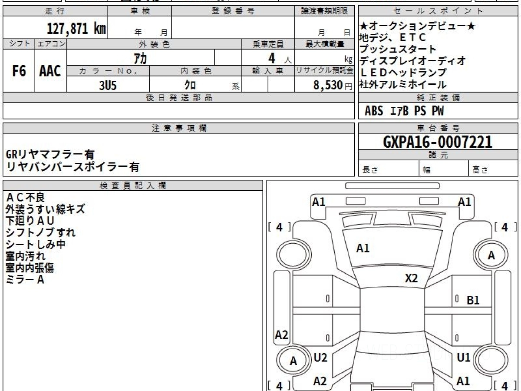
Task: Select the 登録番号 header
Action: pos(233,11)
